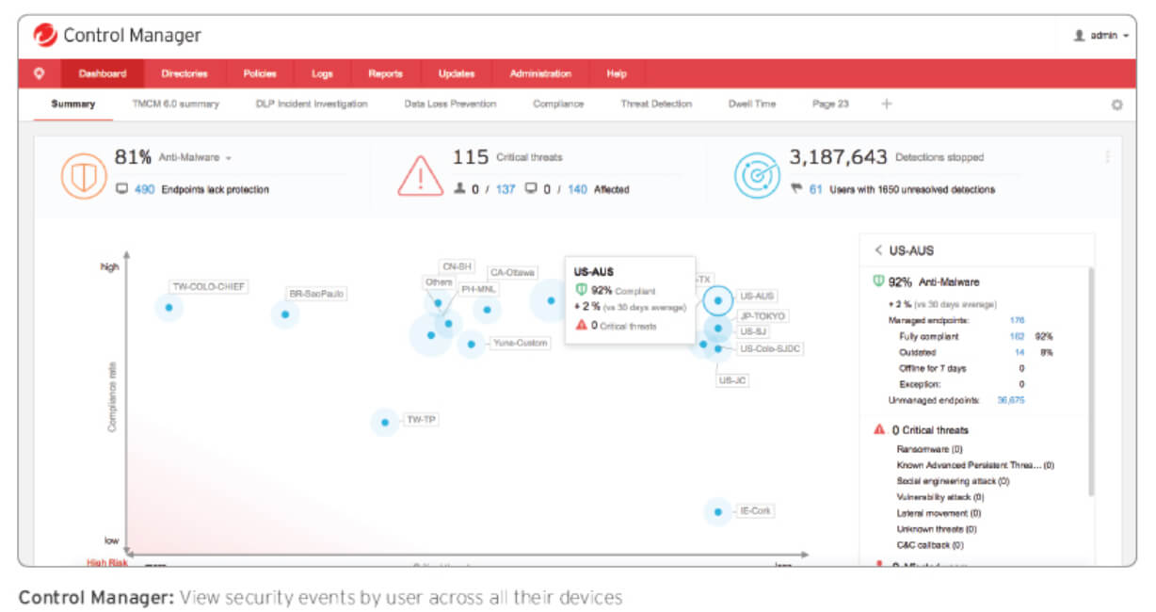
Task: Open the Policies menu
Action: 260,73
